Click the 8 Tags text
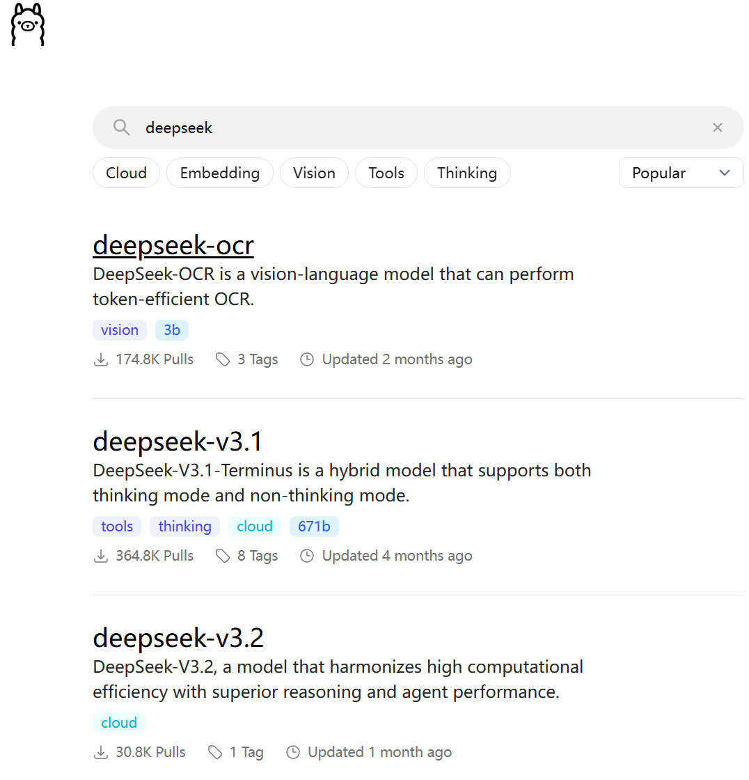This screenshot has height=780, width=749. [258, 556]
